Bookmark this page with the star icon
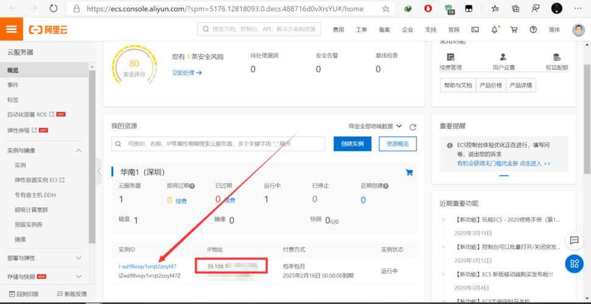The image size is (591, 304). tap(386, 9)
